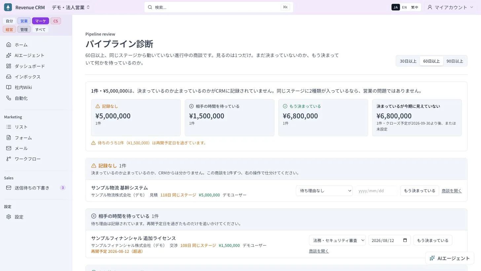
Task: Click the 3 badge on 送信待ちの下書き
Action: (63, 188)
